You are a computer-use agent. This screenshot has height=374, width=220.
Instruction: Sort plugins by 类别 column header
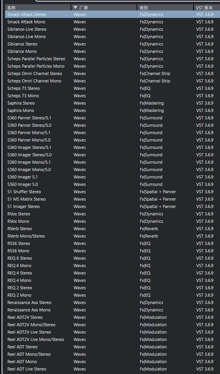pyautogui.click(x=165, y=8)
